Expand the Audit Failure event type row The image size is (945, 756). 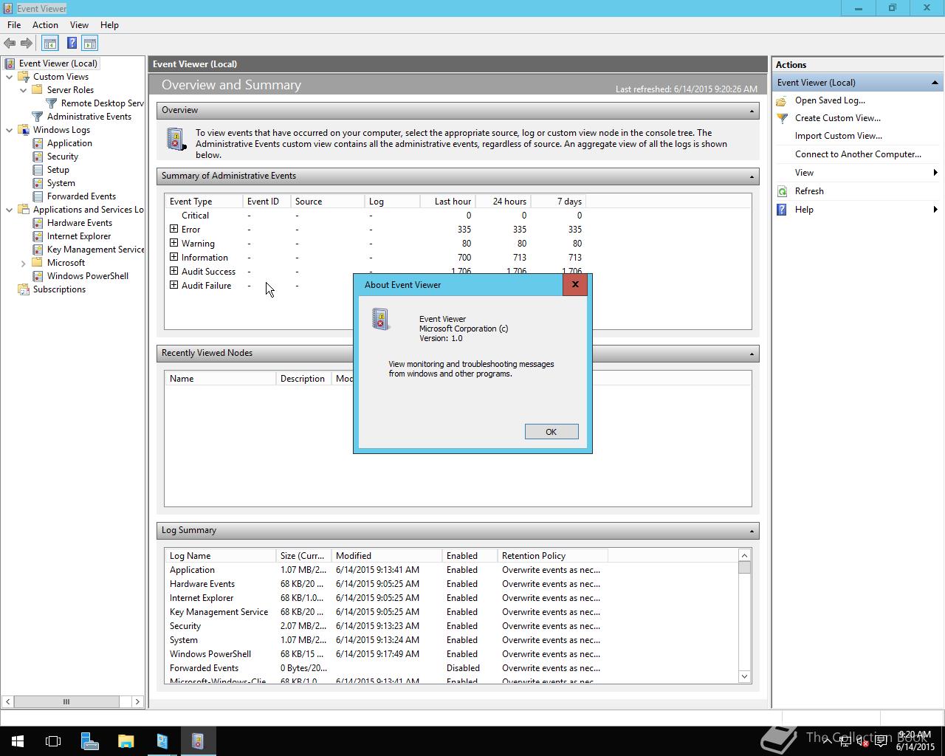coord(174,285)
